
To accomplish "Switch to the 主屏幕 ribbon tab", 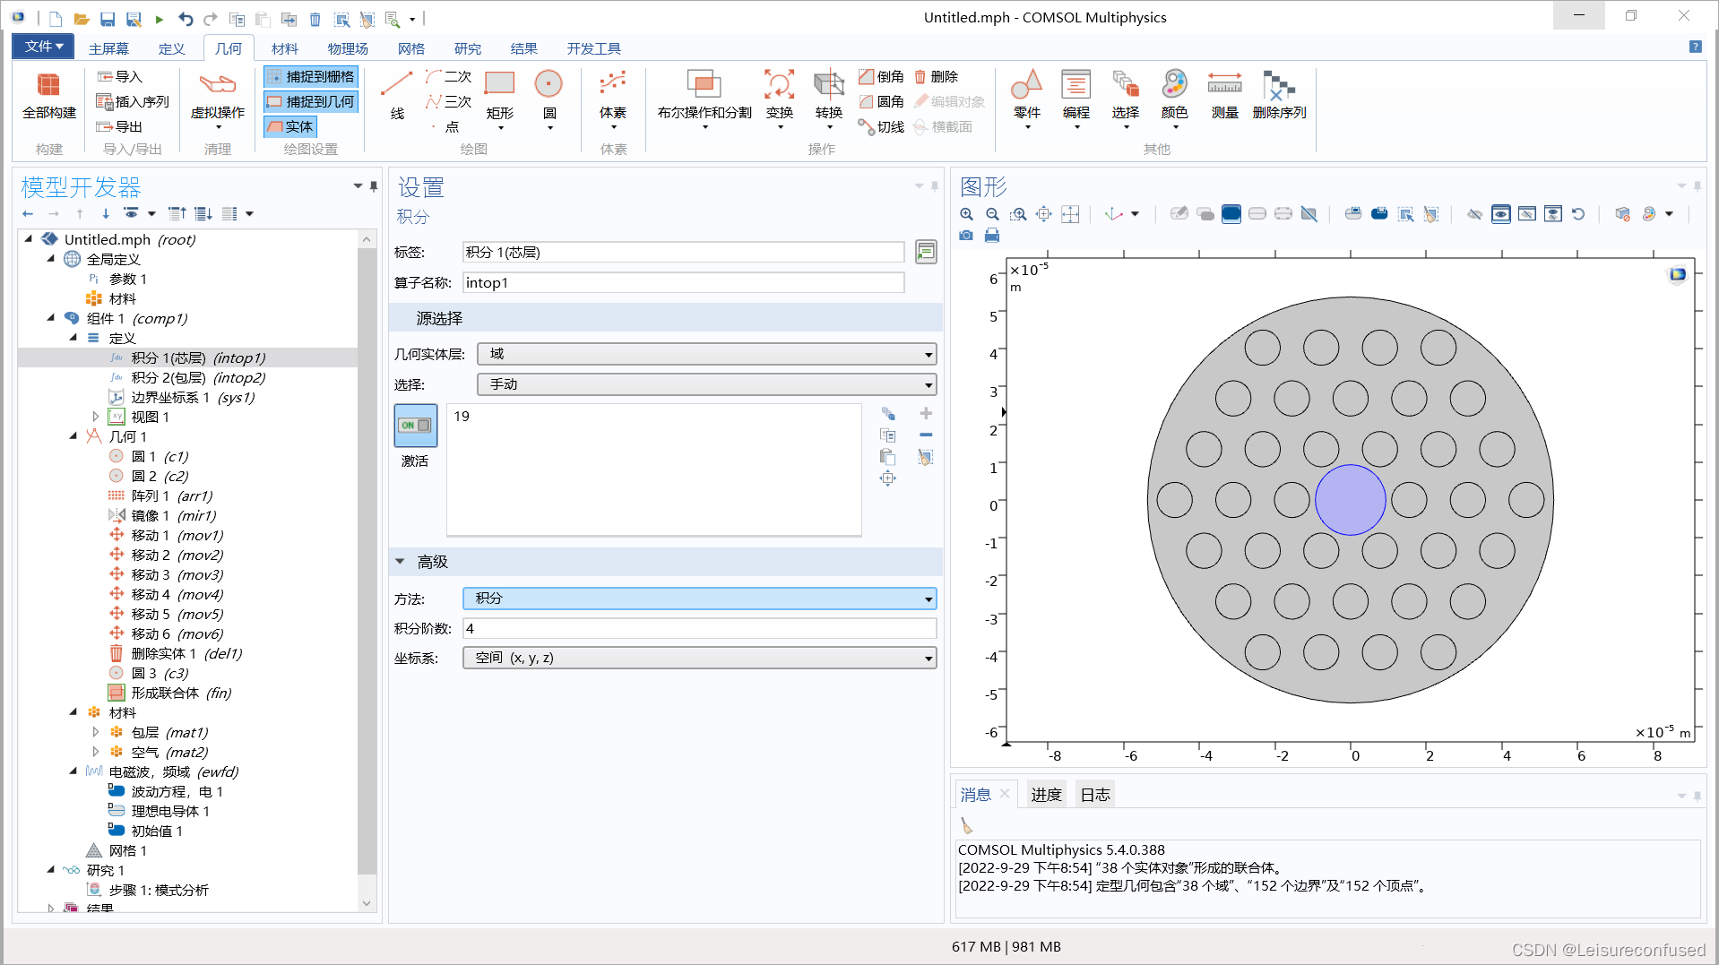I will tap(108, 48).
